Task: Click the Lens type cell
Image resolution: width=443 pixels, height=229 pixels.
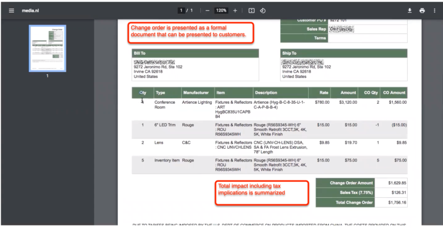Action: (x=159, y=142)
